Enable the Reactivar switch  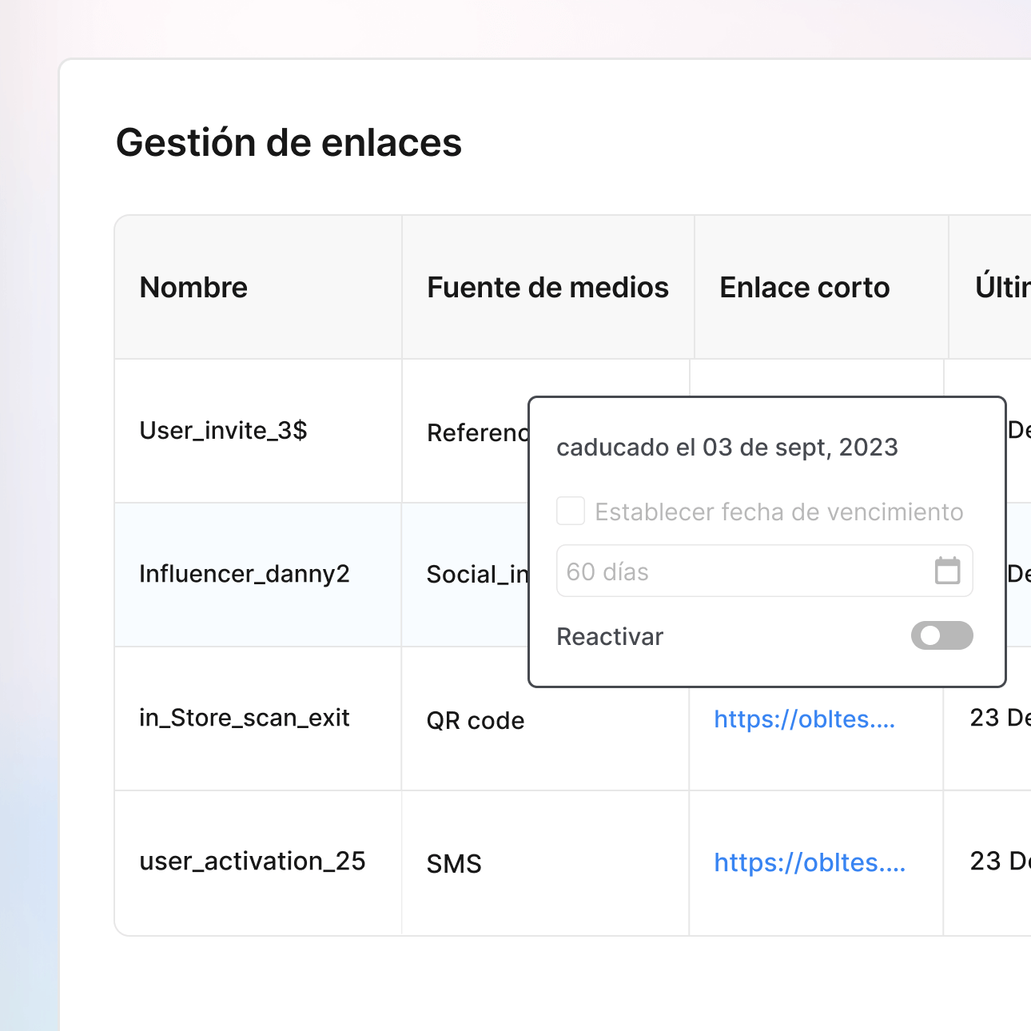click(x=941, y=635)
